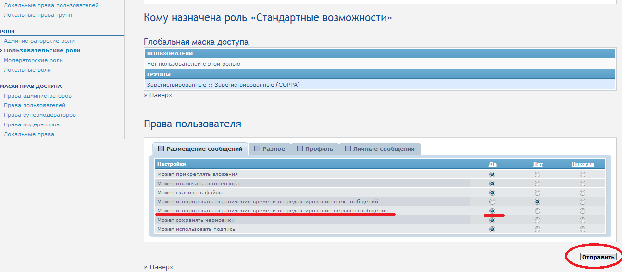Click the Отправить submit button
The width and height of the screenshot is (622, 272).
tap(598, 257)
